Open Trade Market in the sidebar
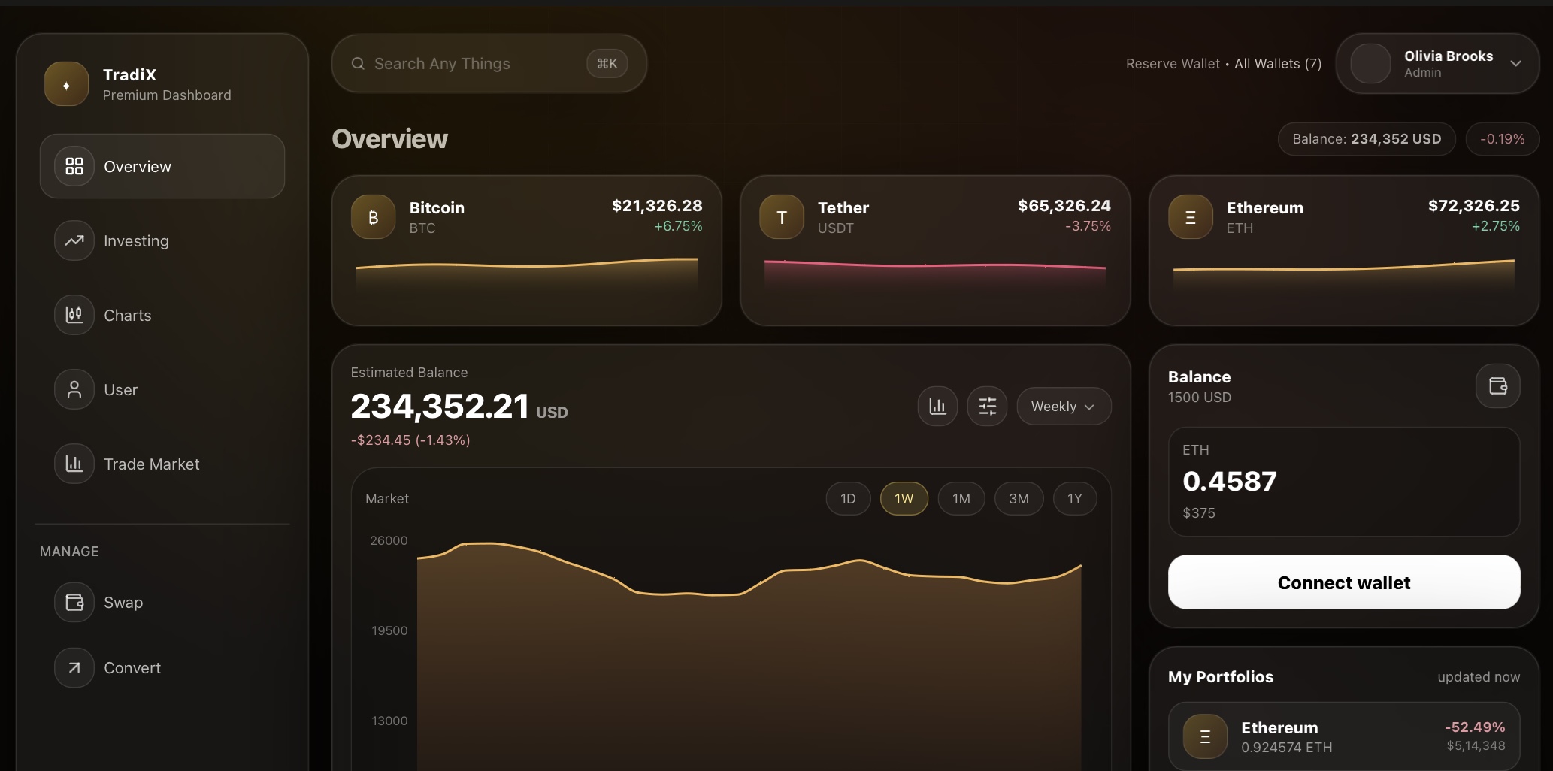 [151, 464]
